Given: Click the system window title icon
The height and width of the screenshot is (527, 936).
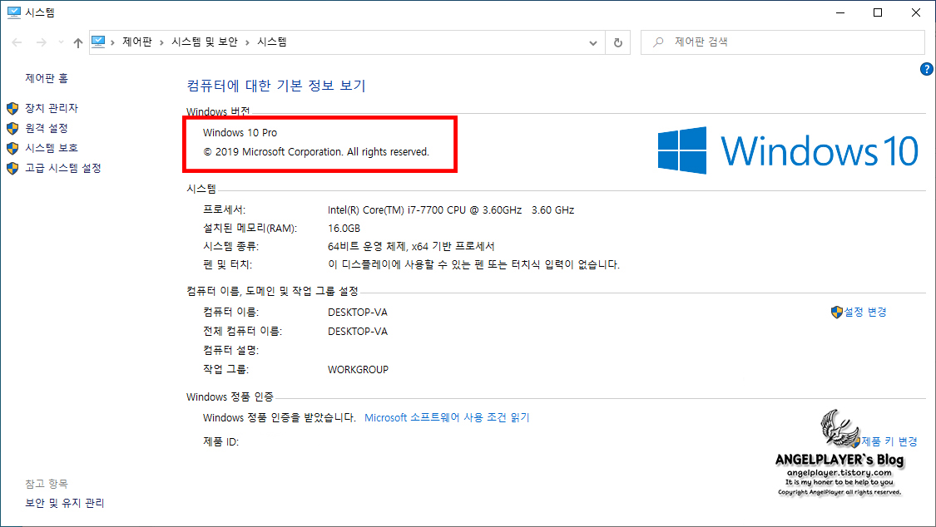Looking at the screenshot, I should click(x=13, y=12).
